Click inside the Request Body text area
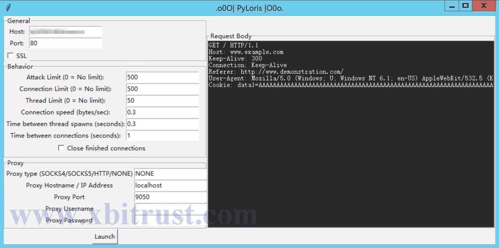The image size is (499, 248). [x=350, y=152]
